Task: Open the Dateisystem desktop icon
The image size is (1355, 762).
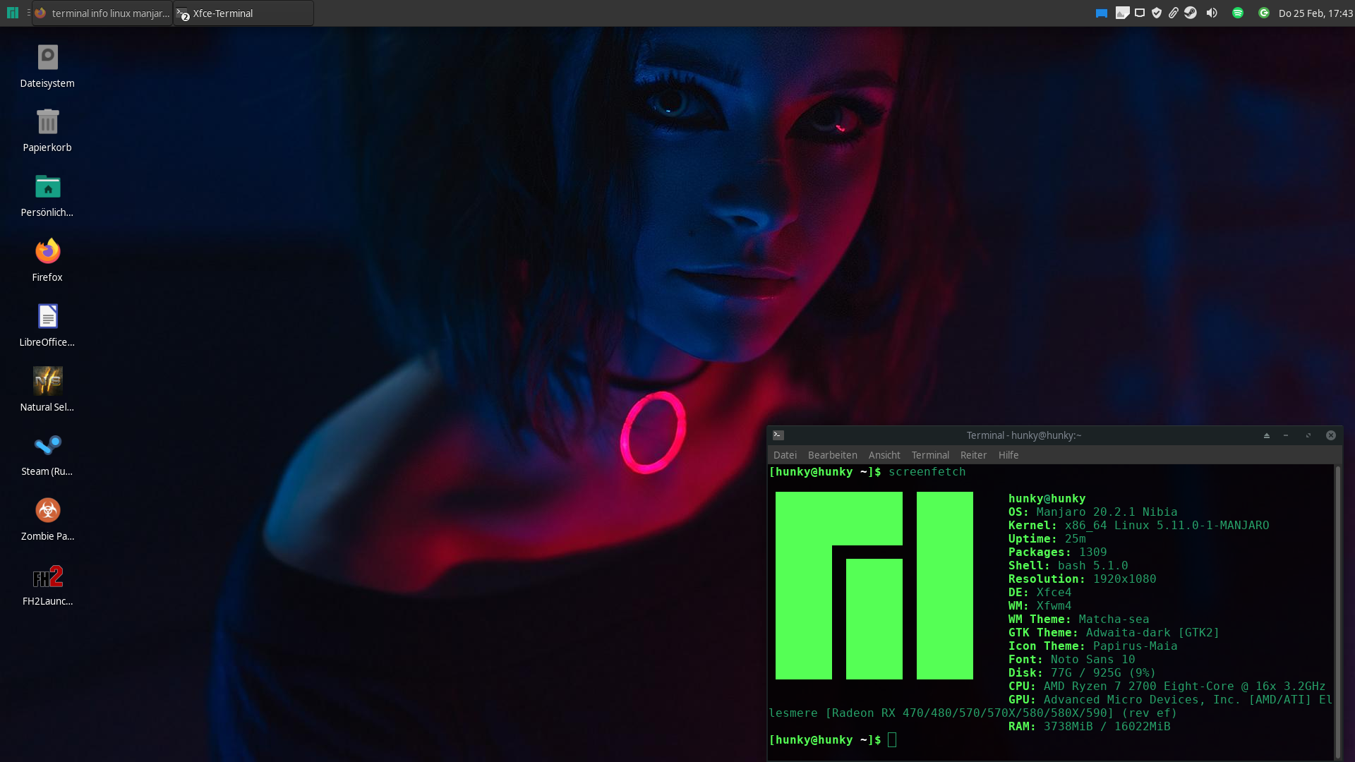Action: tap(47, 57)
